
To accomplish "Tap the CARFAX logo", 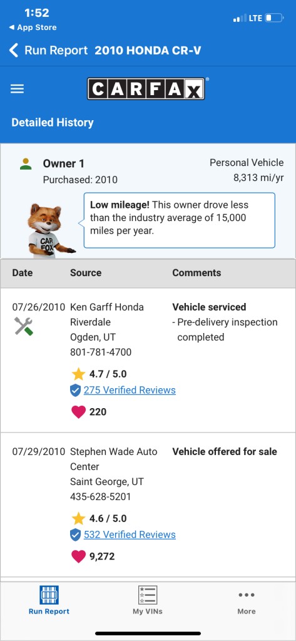I will click(146, 89).
